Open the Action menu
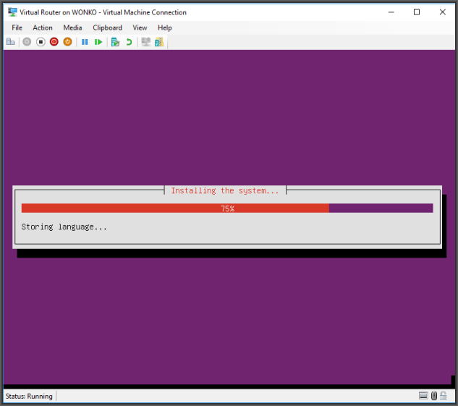This screenshot has width=458, height=406. (x=43, y=28)
